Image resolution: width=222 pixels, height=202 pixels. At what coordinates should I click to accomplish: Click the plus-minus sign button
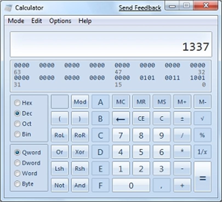[x=182, y=118]
